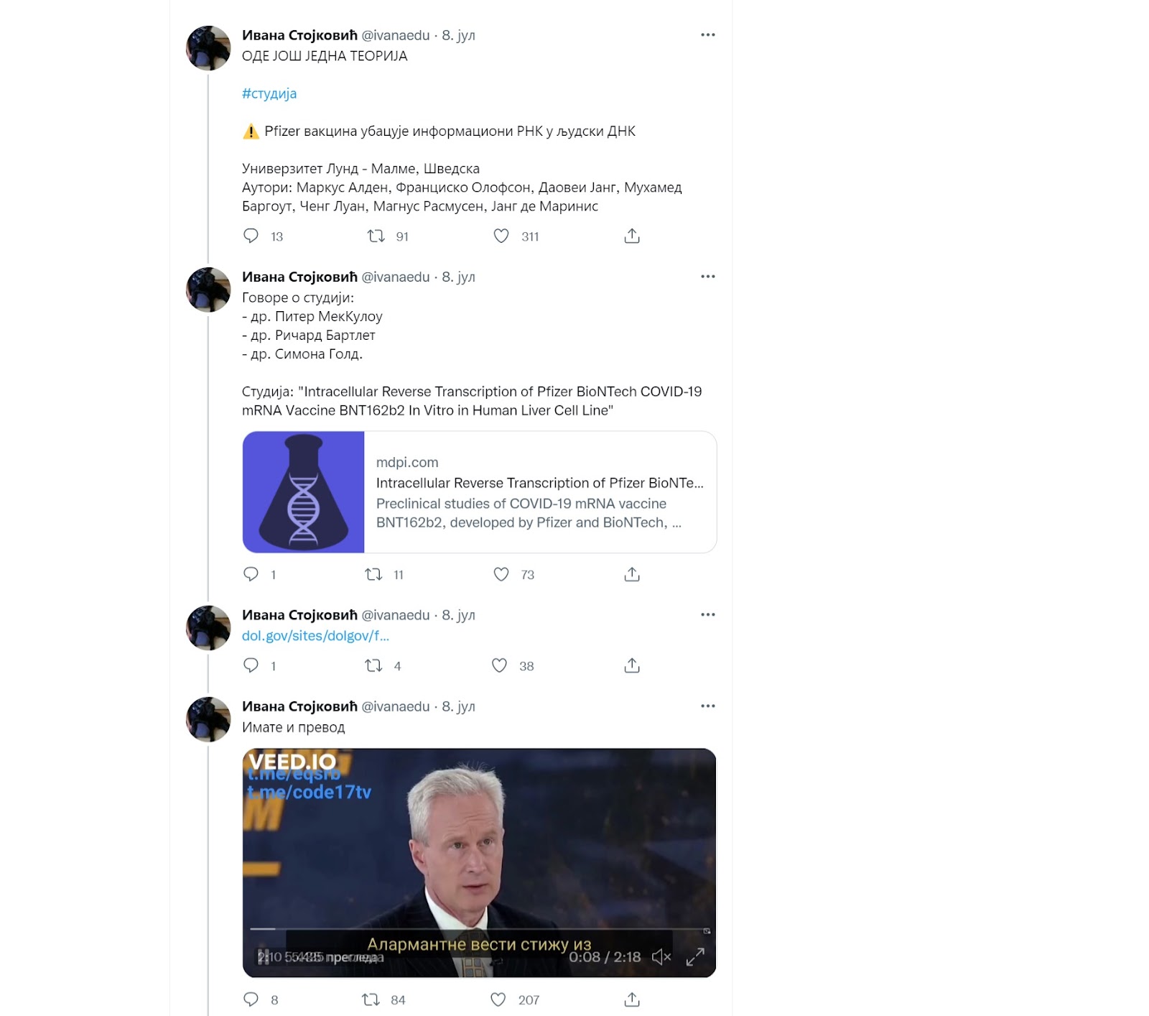
Task: Retweet the video tweet with 84 retweets
Action: (x=371, y=999)
